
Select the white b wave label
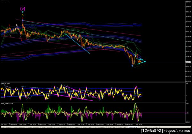[x=17, y=25]
